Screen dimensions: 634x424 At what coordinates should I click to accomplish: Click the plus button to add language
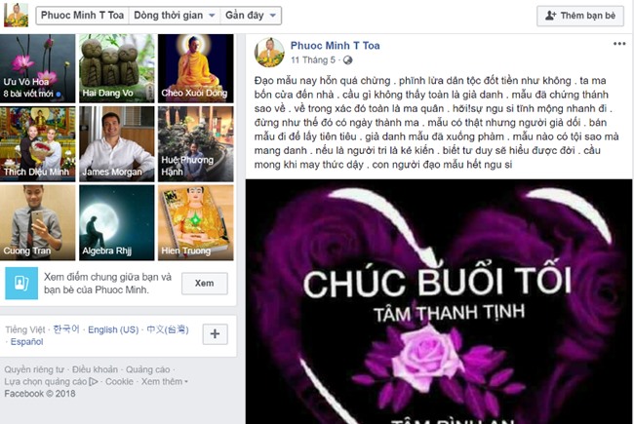tap(216, 334)
